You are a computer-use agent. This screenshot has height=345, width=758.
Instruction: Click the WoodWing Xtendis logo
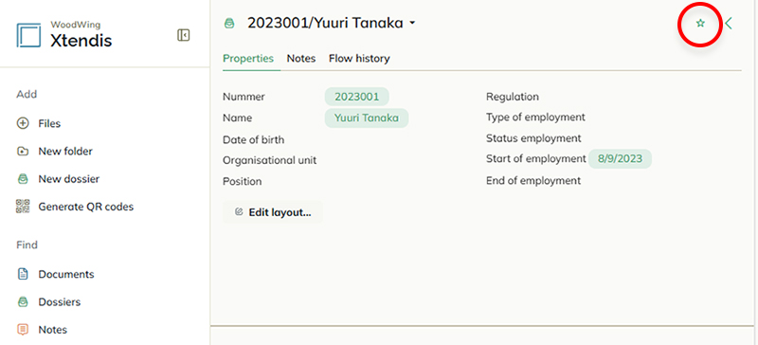[x=64, y=35]
